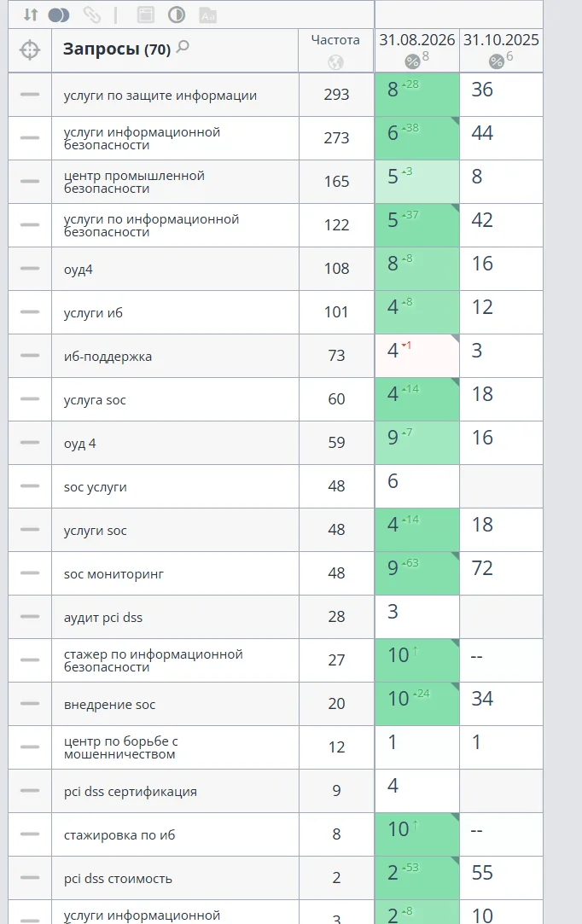The image size is (582, 924).
Task: Click position cell 72 for soc мониторинг
Action: click(501, 573)
